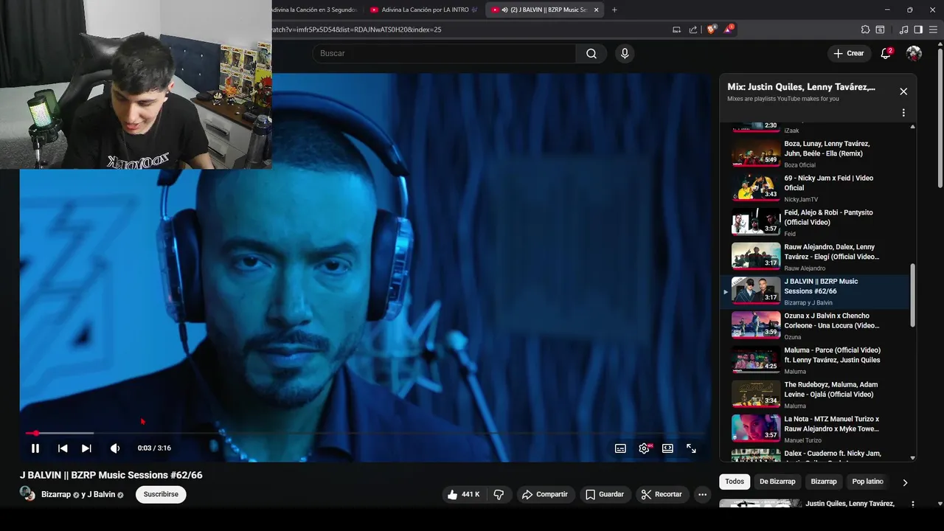This screenshot has width=944, height=531.
Task: Enter fullscreen mode in the player
Action: 691,448
